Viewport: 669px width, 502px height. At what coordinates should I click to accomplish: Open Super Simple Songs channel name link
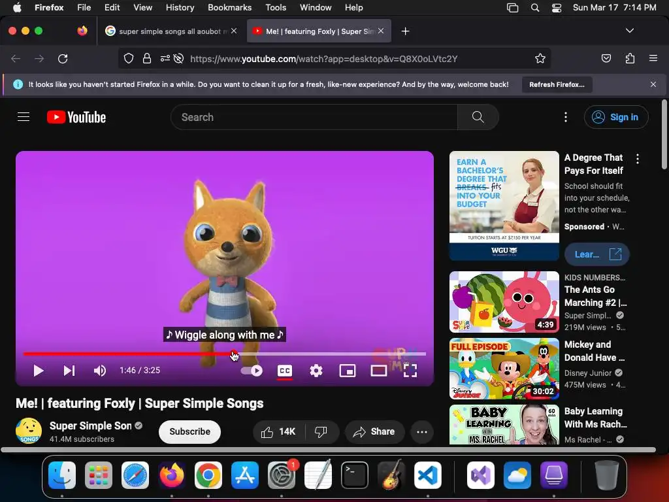click(x=90, y=426)
